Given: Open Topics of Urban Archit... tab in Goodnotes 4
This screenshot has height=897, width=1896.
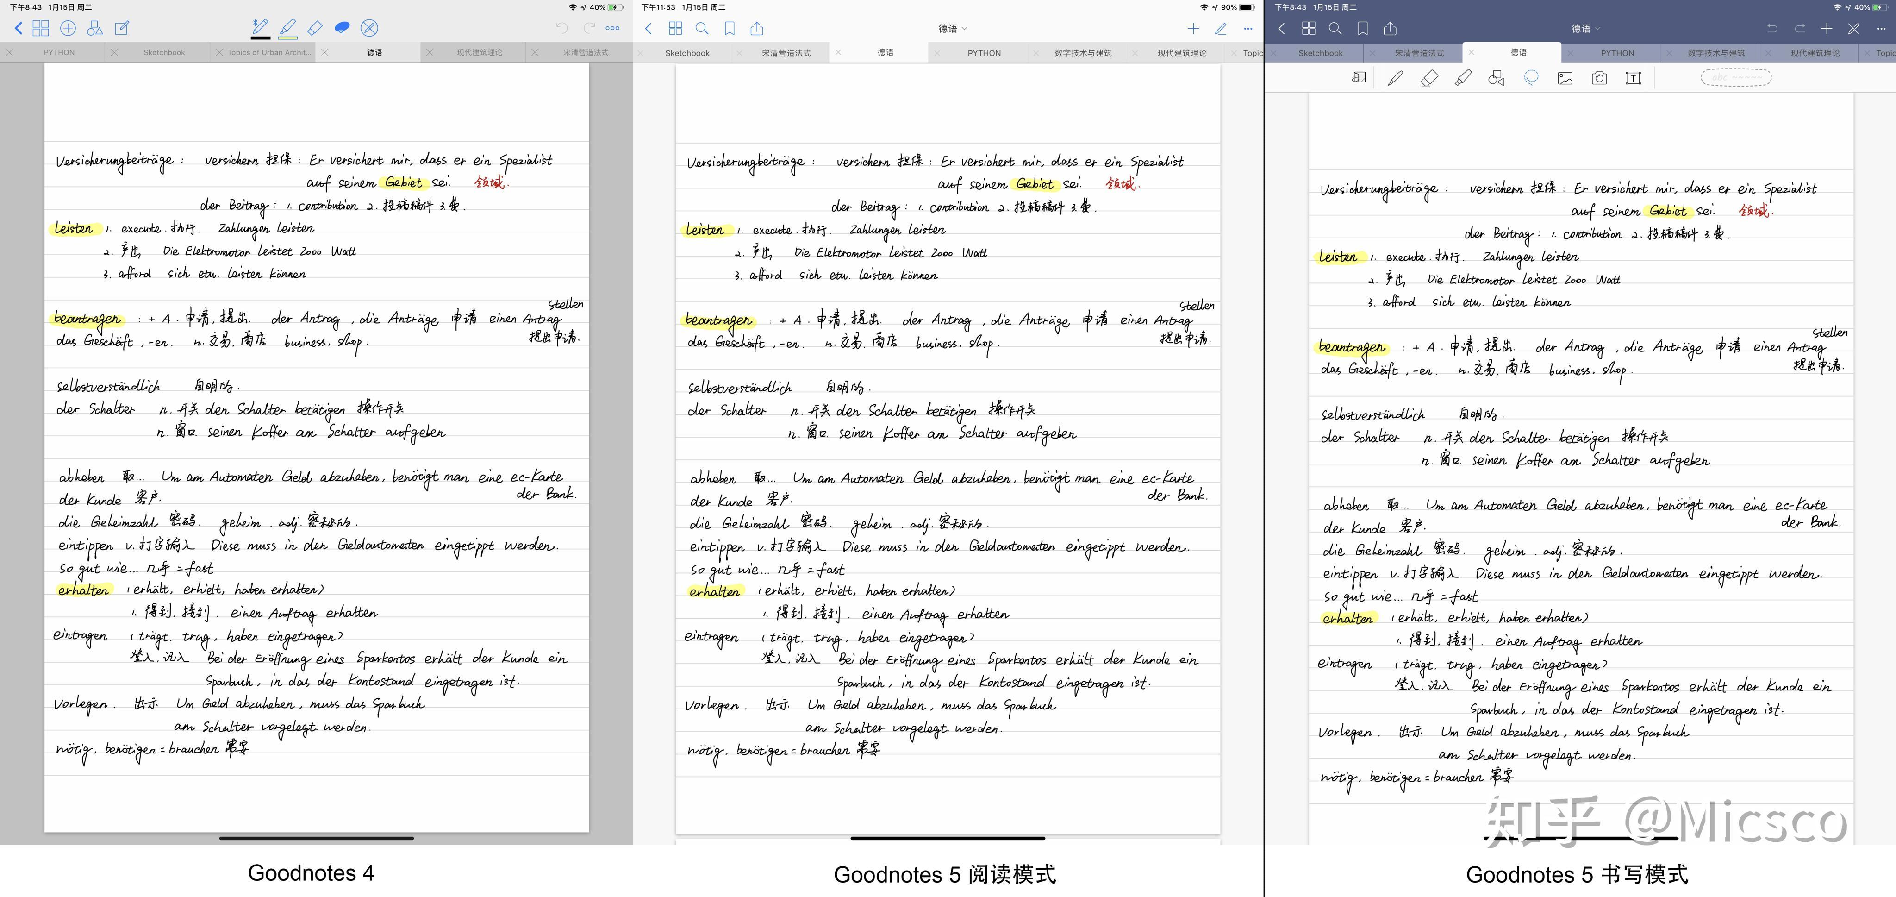Looking at the screenshot, I should click(268, 52).
